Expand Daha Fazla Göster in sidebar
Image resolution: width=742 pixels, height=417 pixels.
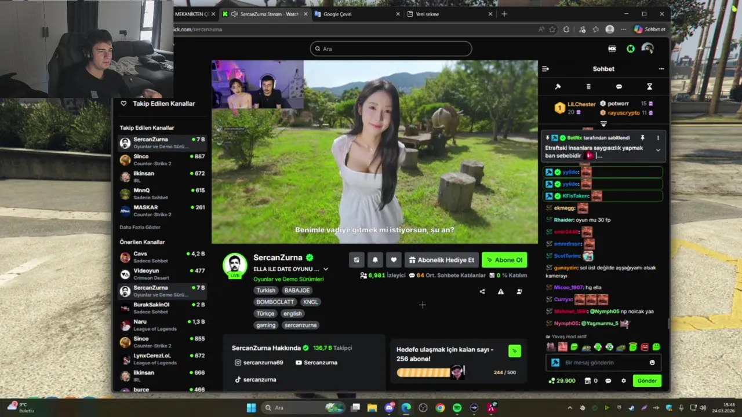(x=140, y=227)
